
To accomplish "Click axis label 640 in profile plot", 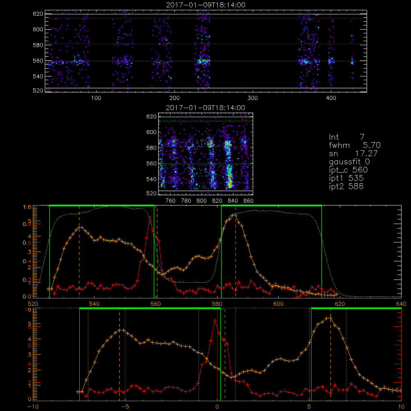I will pyautogui.click(x=401, y=304).
